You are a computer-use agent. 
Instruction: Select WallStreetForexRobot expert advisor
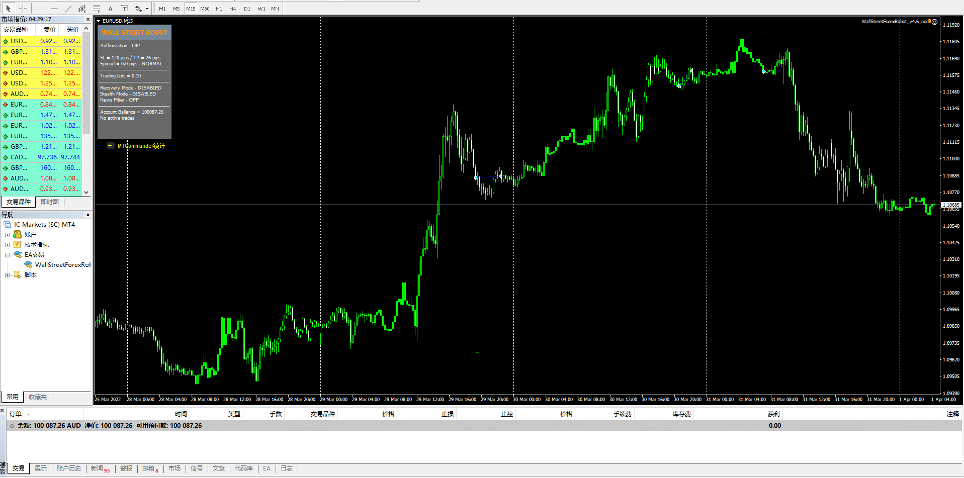coord(62,265)
